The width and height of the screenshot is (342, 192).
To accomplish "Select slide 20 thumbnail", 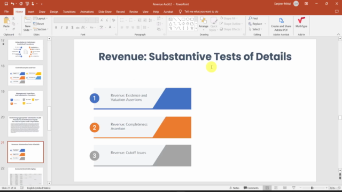I will tap(25, 126).
